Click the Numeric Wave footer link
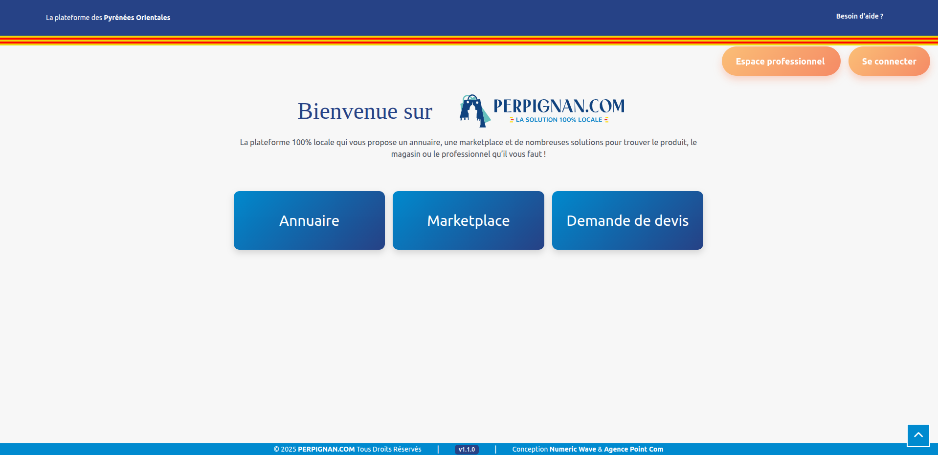Viewport: 938px width, 455px height. point(572,449)
